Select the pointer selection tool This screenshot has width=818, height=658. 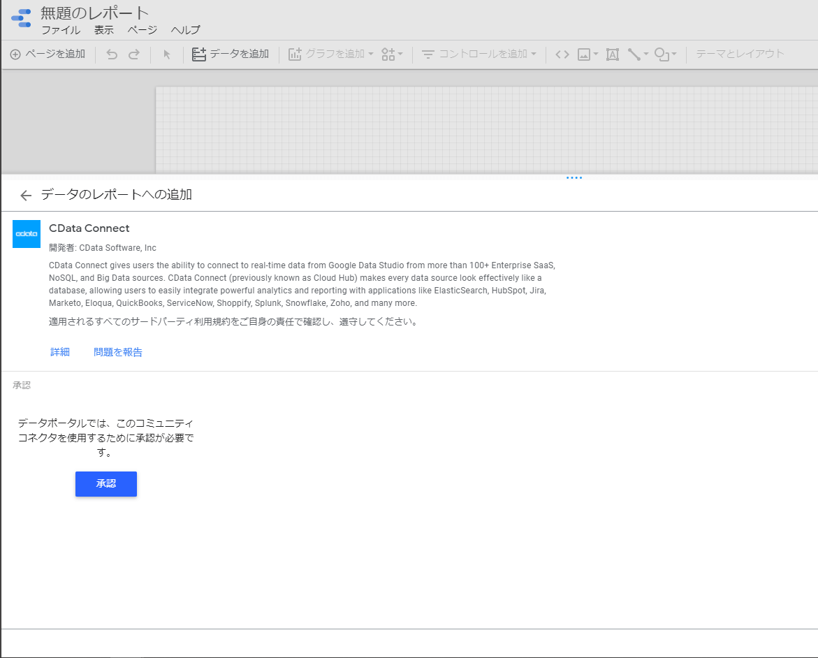click(167, 54)
